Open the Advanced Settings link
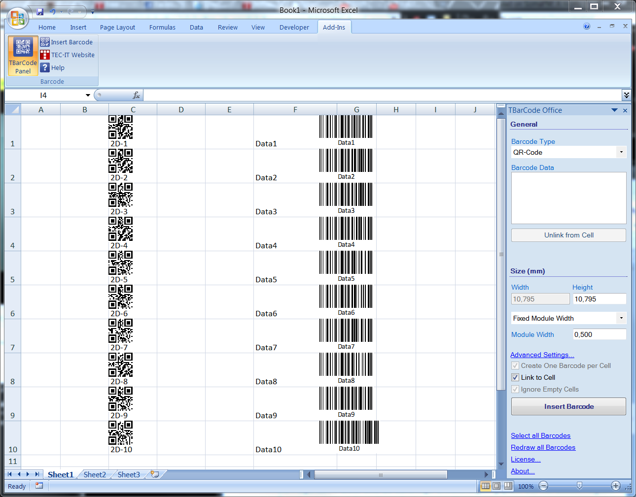Image resolution: width=636 pixels, height=497 pixels. (x=542, y=355)
